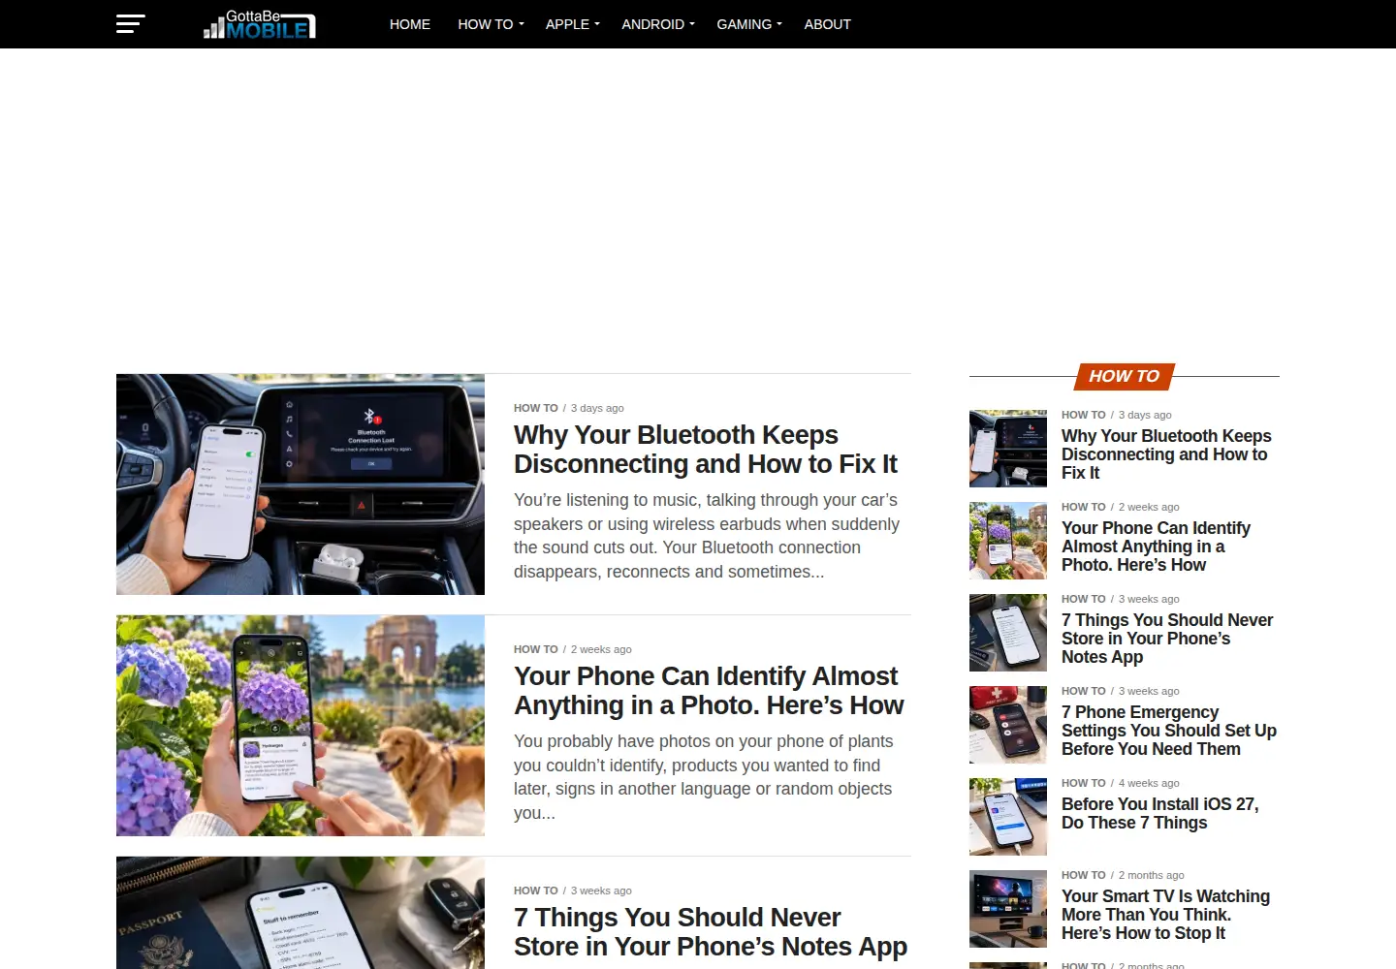Click HOW TO label above sidebar Emergency Settings
Screen dimensions: 1396x969
click(1084, 691)
